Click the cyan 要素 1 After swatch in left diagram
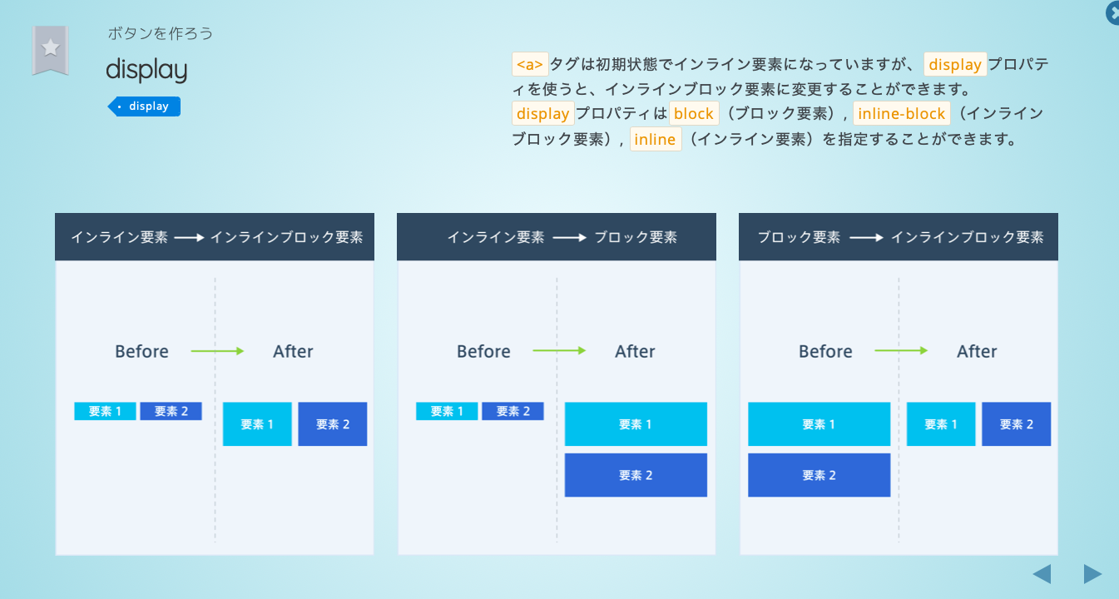Screen dimensions: 1119x599 (x=257, y=424)
